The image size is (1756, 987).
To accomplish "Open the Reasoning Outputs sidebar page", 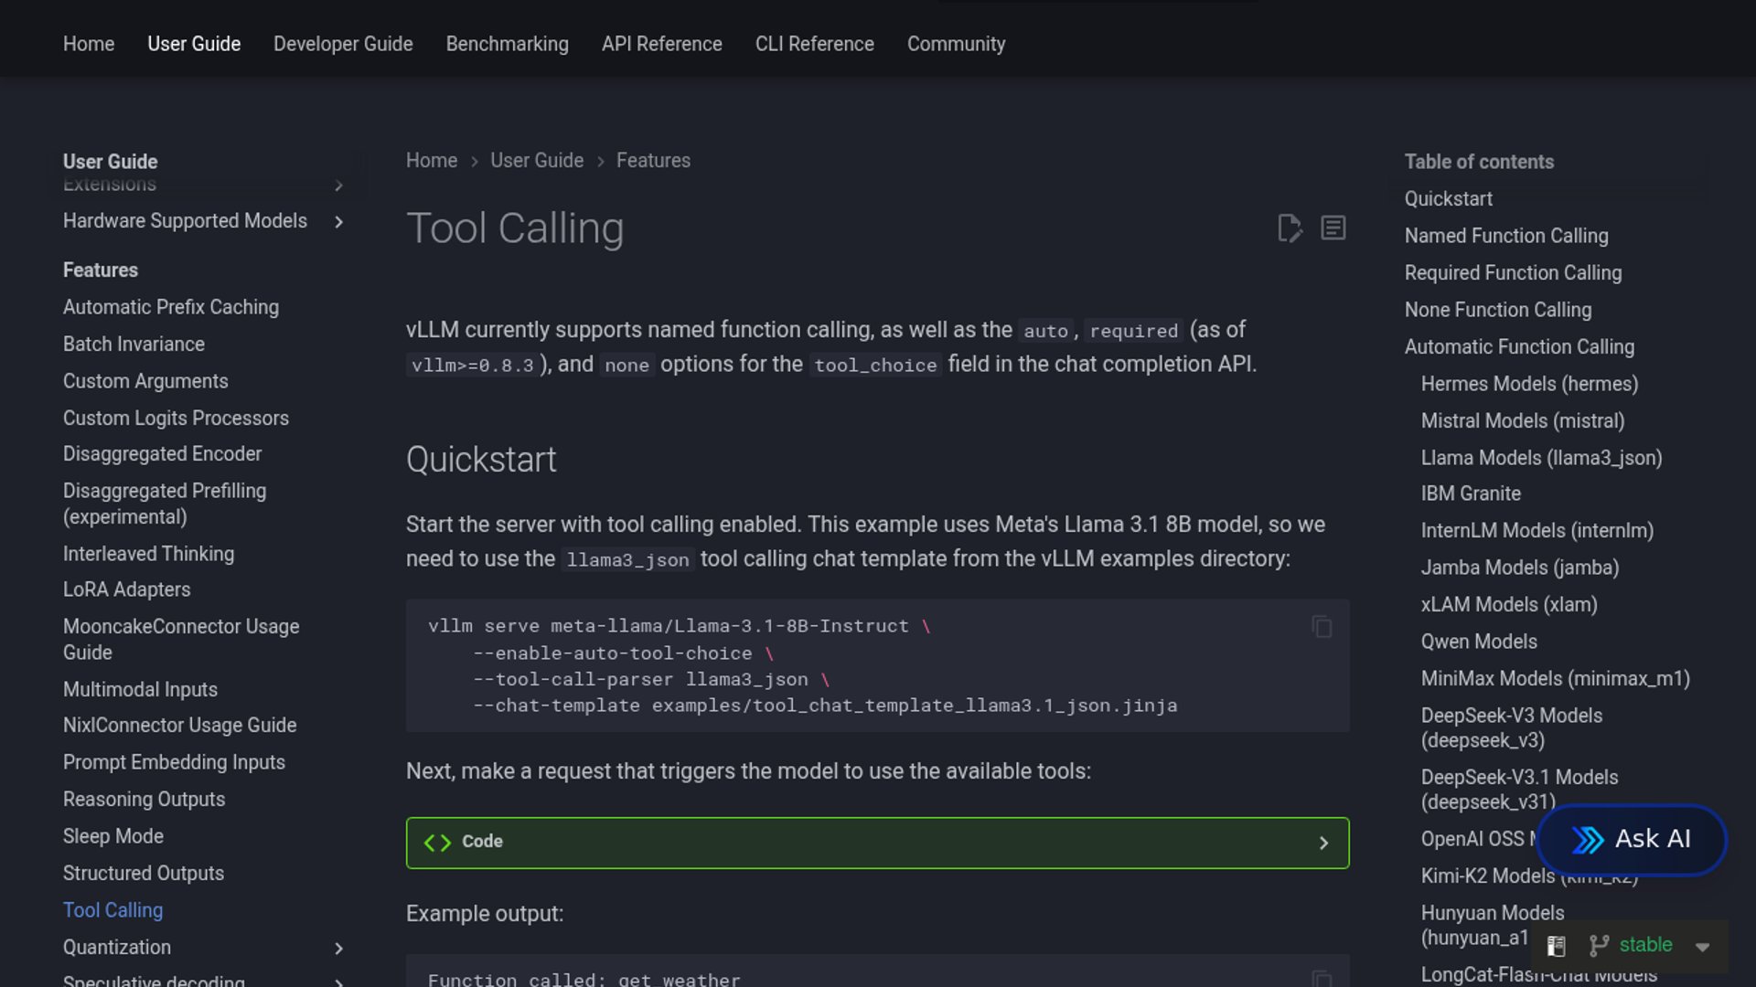I will click(144, 800).
